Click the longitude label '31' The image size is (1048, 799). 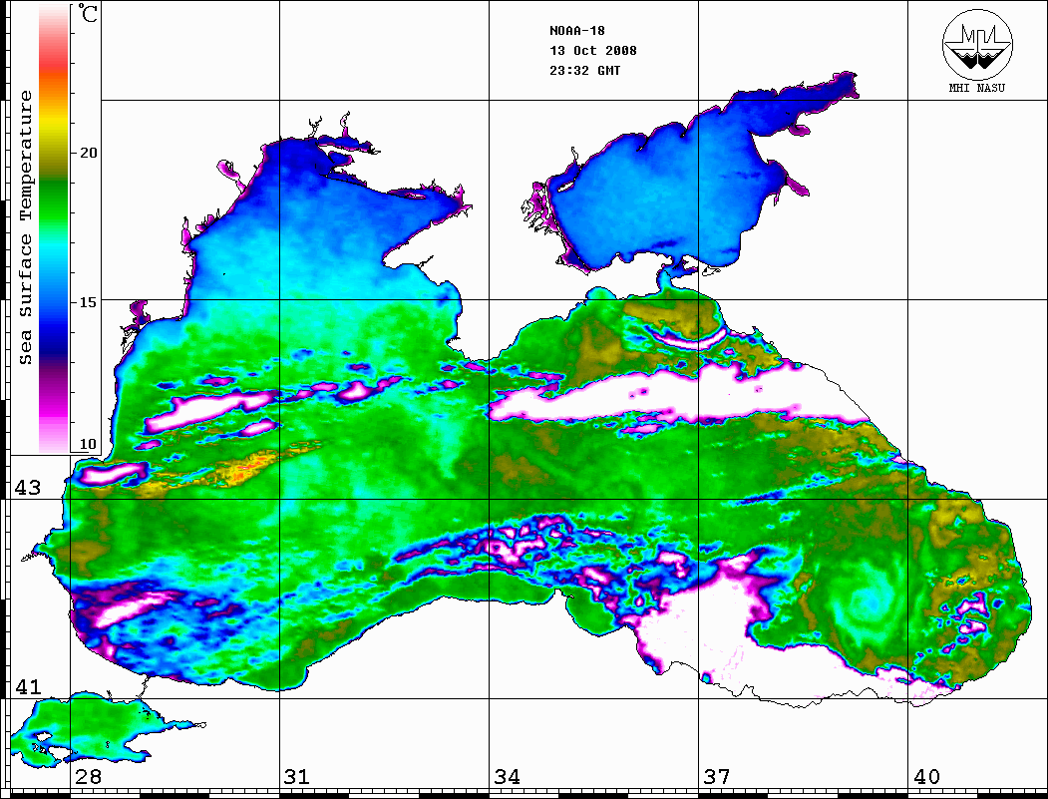[297, 777]
